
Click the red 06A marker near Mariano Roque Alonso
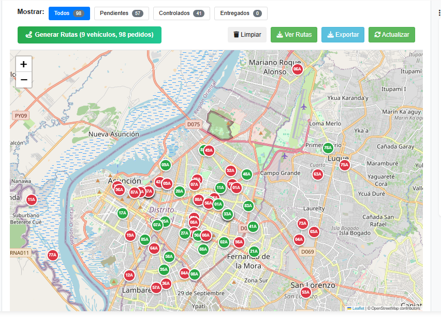tap(297, 69)
